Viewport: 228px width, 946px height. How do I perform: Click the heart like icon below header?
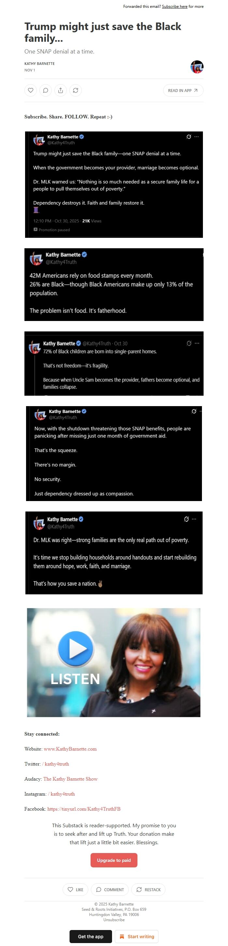point(31,90)
